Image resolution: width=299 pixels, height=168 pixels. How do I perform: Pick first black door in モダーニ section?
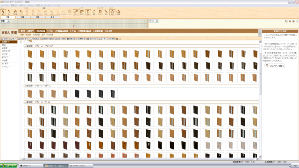pyautogui.click(x=77, y=94)
